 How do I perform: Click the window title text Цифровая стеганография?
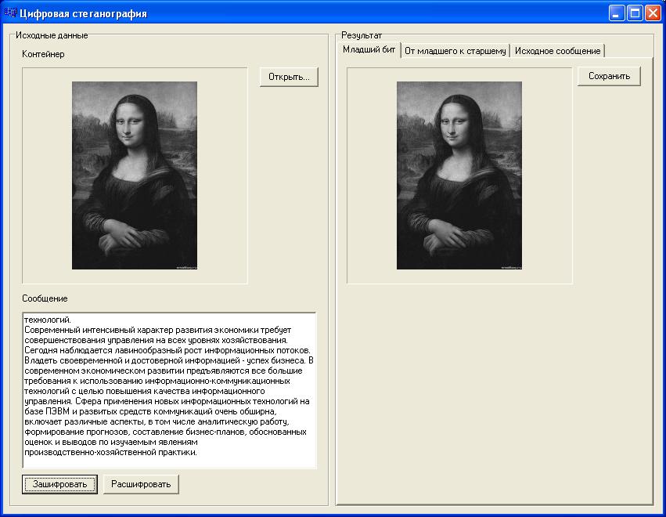coord(83,13)
